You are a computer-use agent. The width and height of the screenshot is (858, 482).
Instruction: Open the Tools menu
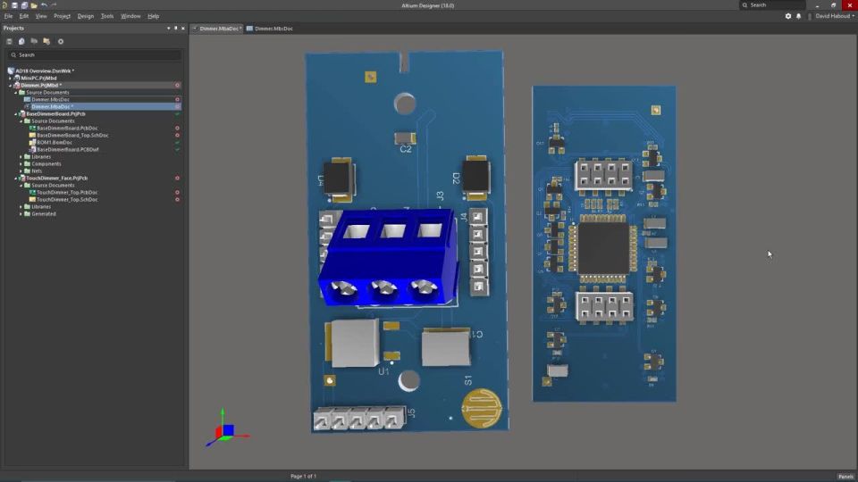[107, 16]
